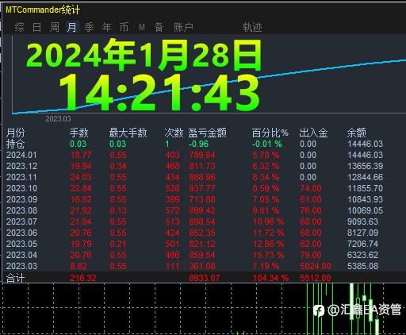Select the 2024.01 month row
The height and width of the screenshot is (335, 406).
point(203,155)
